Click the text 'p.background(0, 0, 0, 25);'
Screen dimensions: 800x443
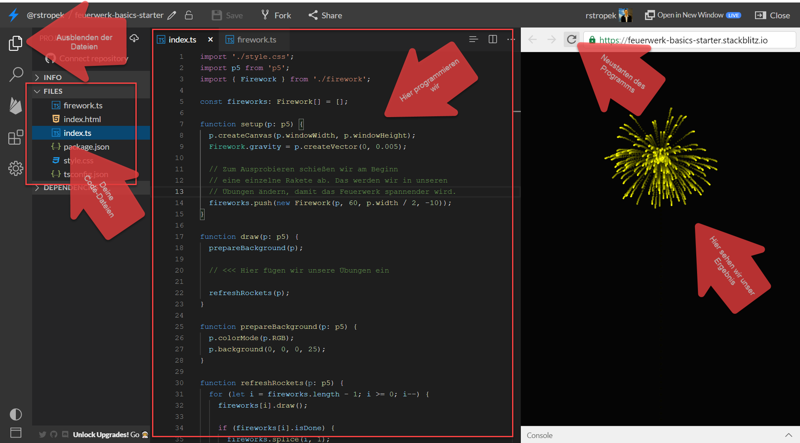click(267, 349)
